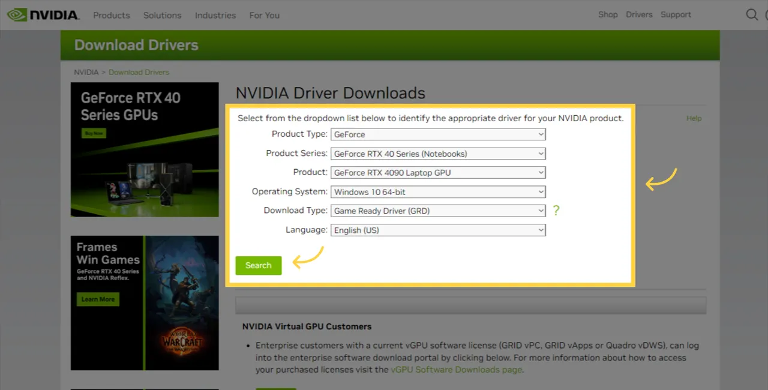Screen dimensions: 768x390
Task: Expand the Product Type dropdown
Action: 438,134
